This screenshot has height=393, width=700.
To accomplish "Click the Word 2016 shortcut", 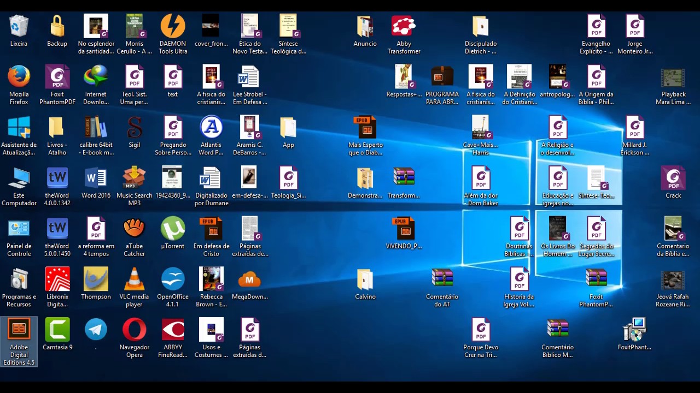I will pos(96,178).
